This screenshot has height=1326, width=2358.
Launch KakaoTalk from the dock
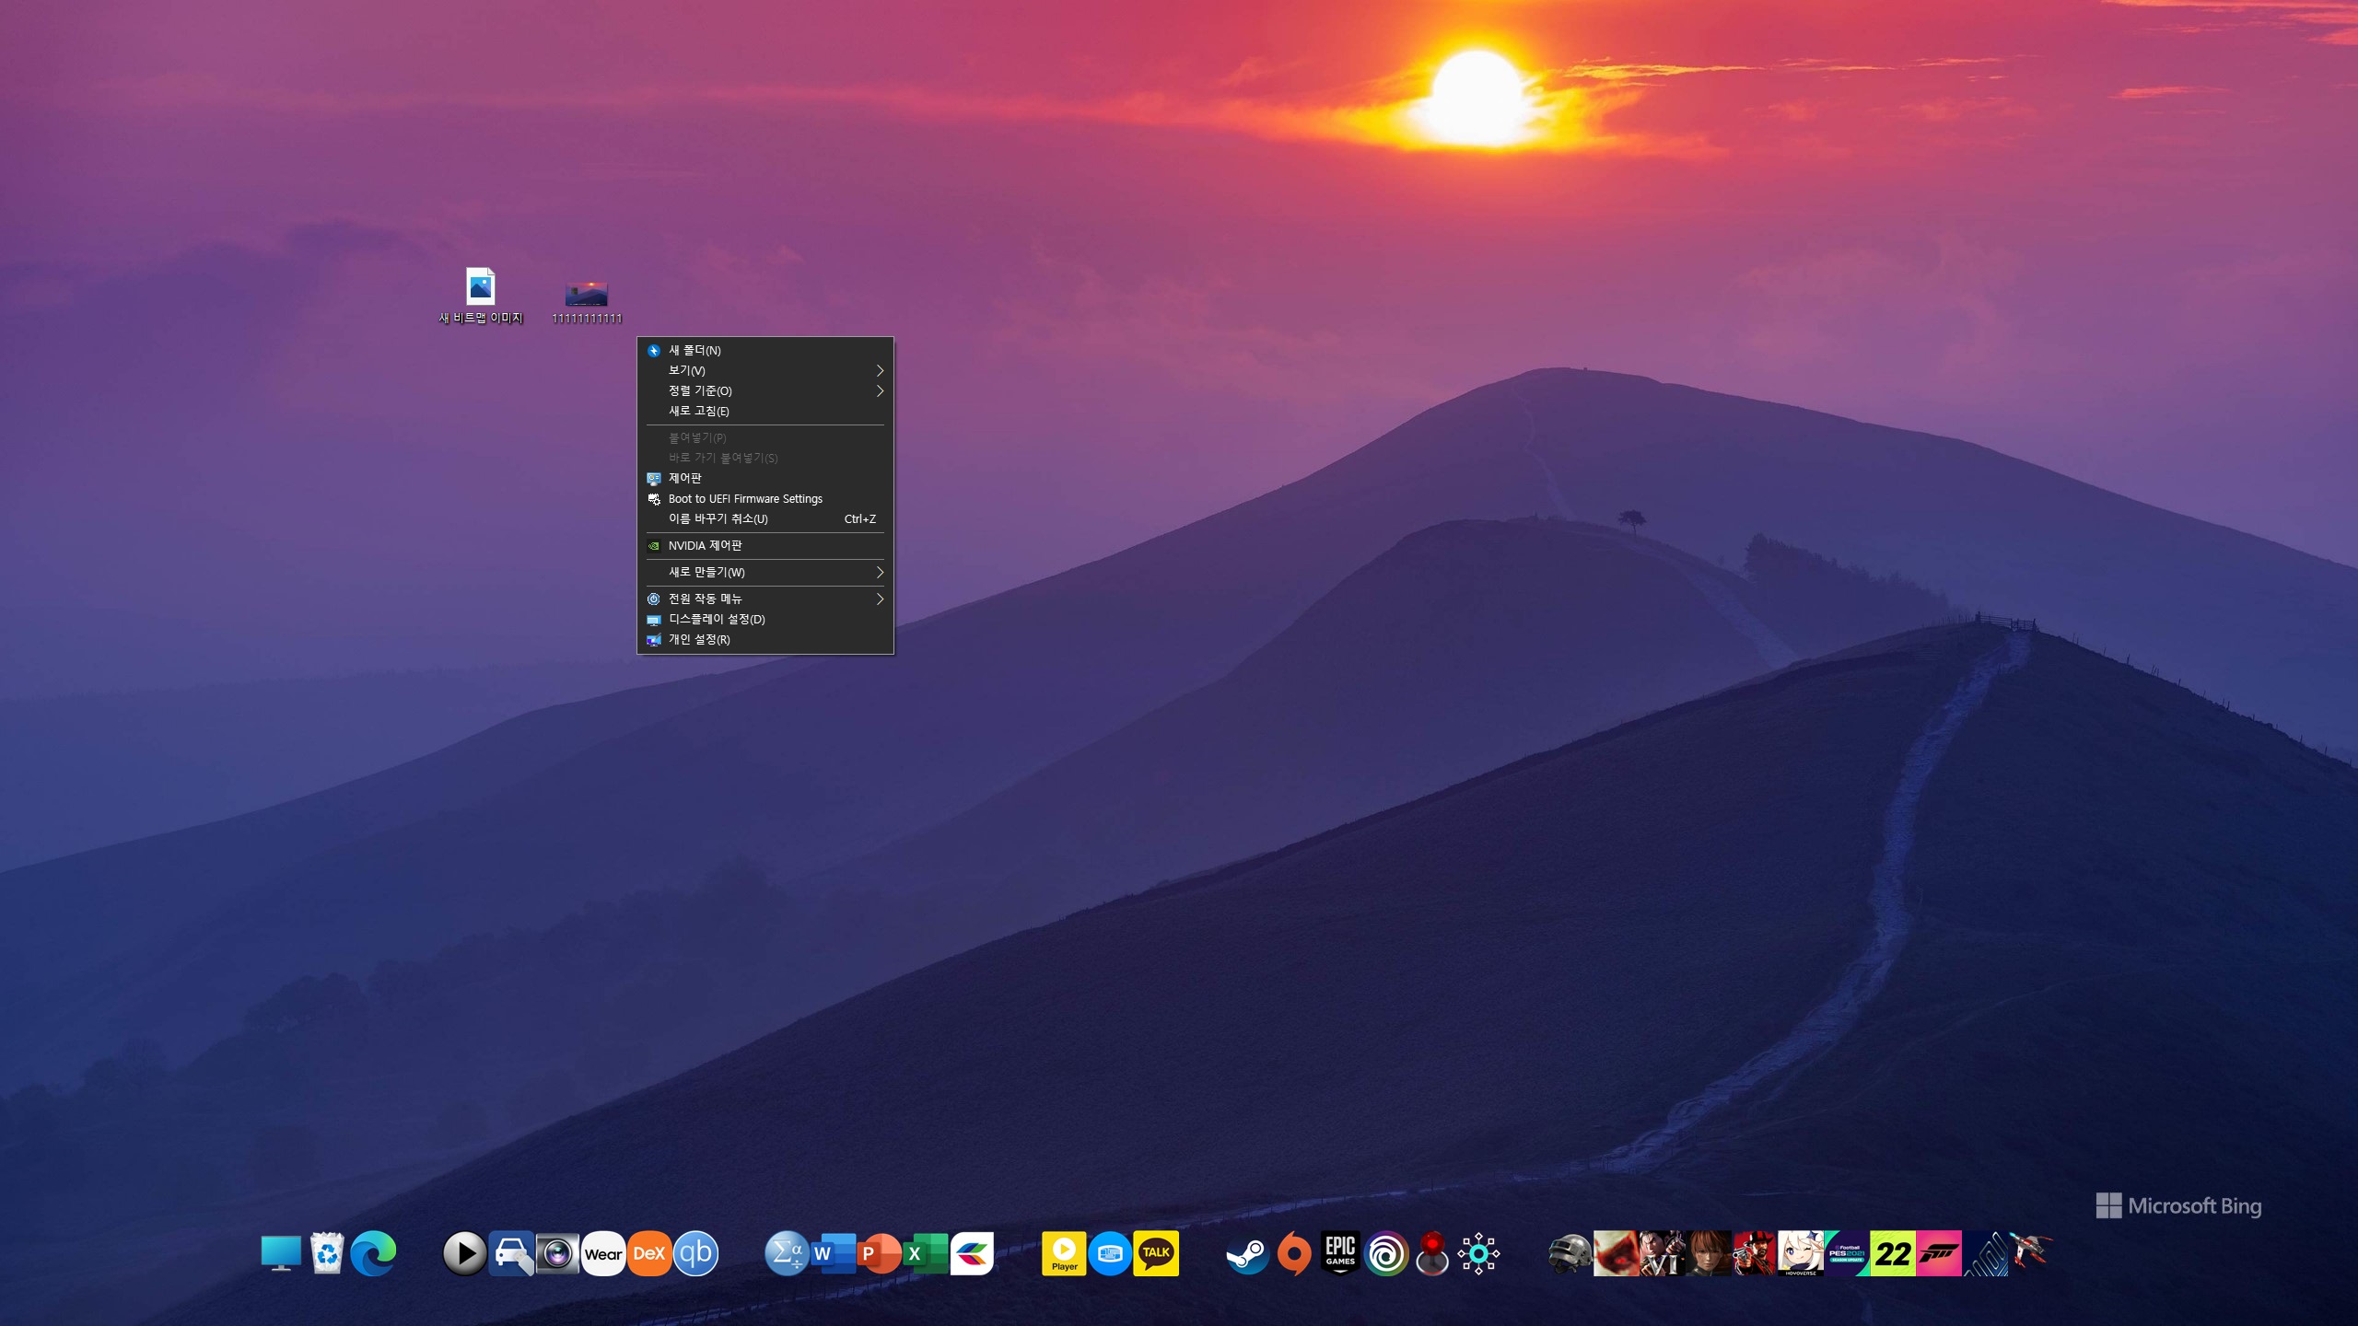[1156, 1253]
